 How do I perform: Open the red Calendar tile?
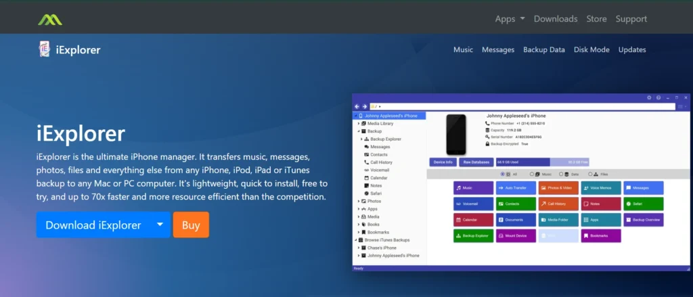(x=473, y=220)
